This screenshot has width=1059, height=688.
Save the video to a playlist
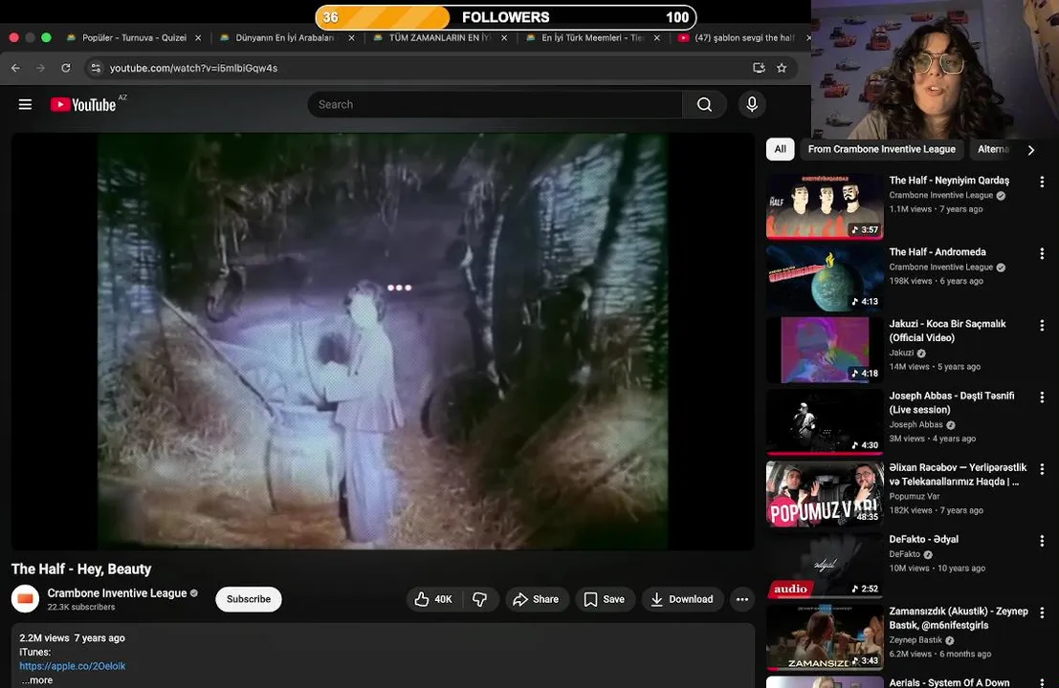click(x=605, y=599)
